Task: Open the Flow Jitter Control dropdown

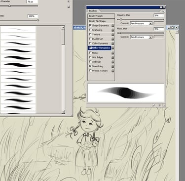Action: (x=141, y=37)
